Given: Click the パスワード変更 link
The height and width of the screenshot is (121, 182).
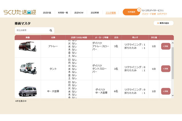Looking at the screenshot, I should click(x=149, y=14).
